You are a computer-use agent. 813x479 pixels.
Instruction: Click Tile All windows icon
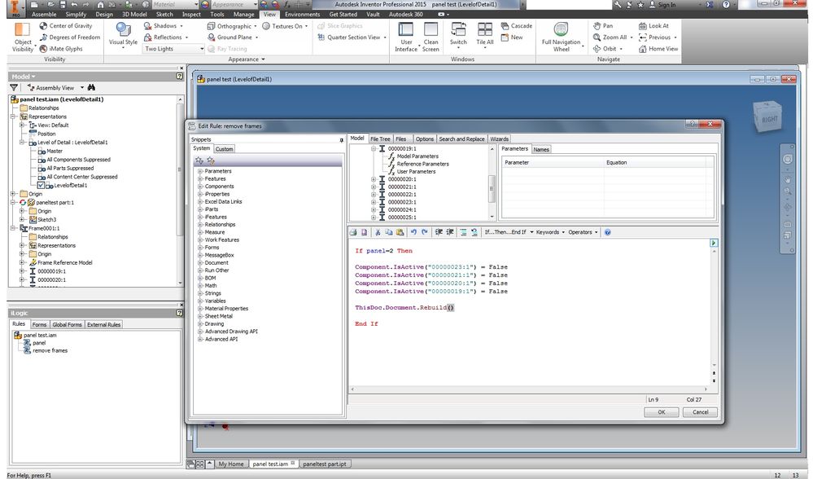485,29
